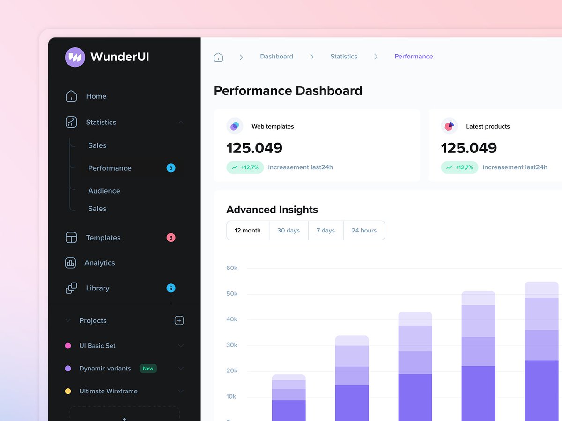The height and width of the screenshot is (421, 562).
Task: Click the breadcrumb home icon
Action: (218, 57)
